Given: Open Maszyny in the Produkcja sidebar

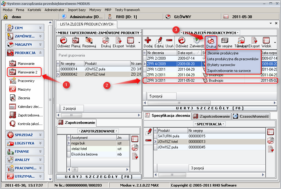Looking at the screenshot, I should pos(24,89).
